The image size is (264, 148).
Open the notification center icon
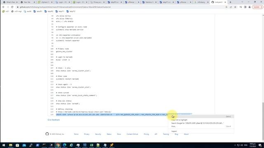(x=260, y=145)
